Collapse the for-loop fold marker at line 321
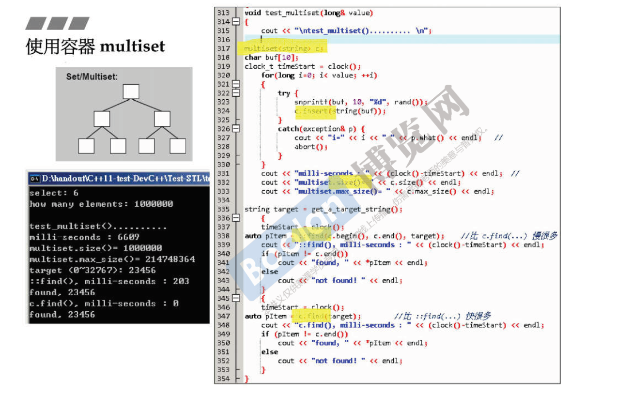The height and width of the screenshot is (395, 632). 236,84
